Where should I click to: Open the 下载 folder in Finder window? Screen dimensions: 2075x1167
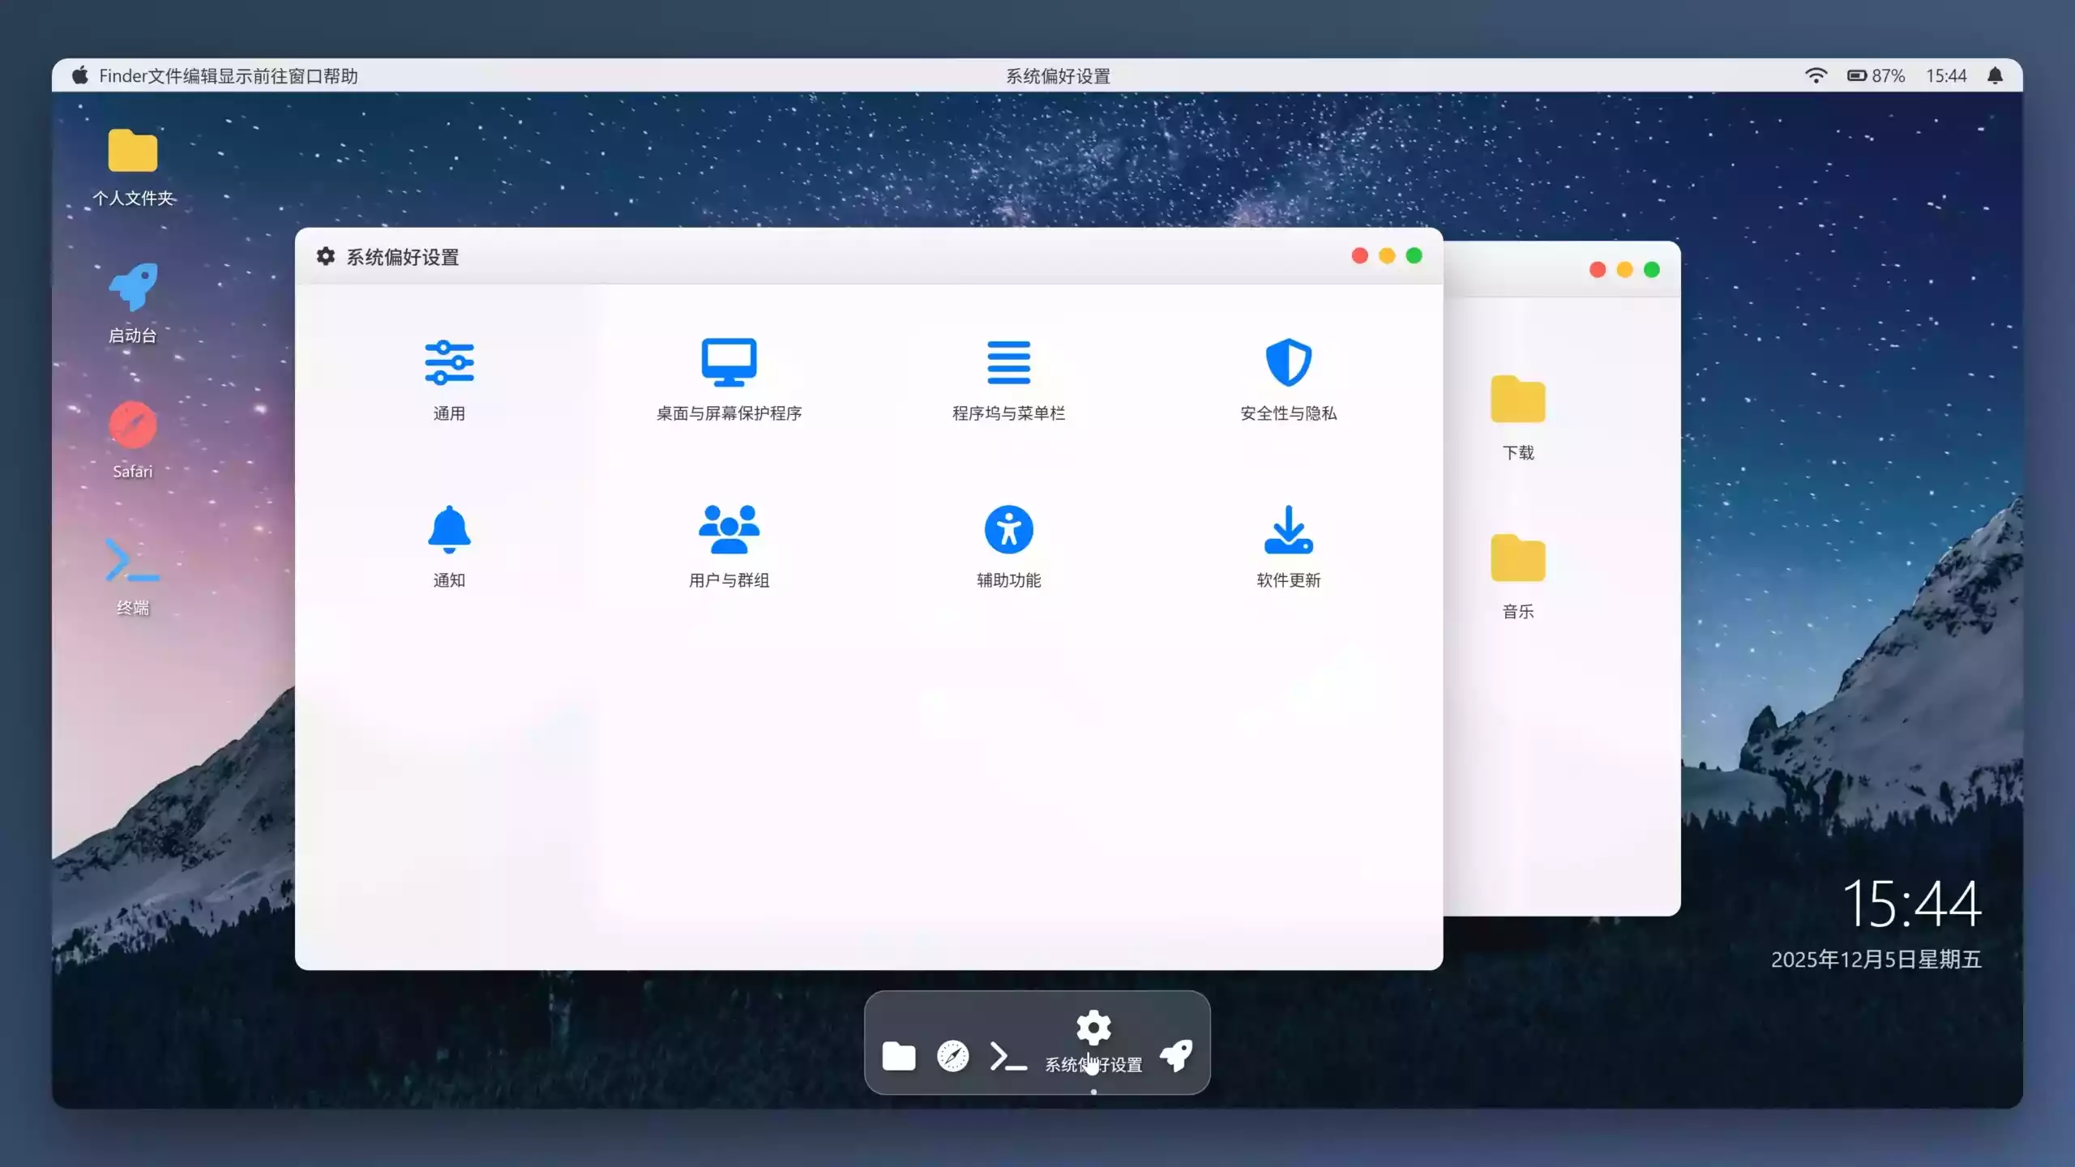point(1517,401)
